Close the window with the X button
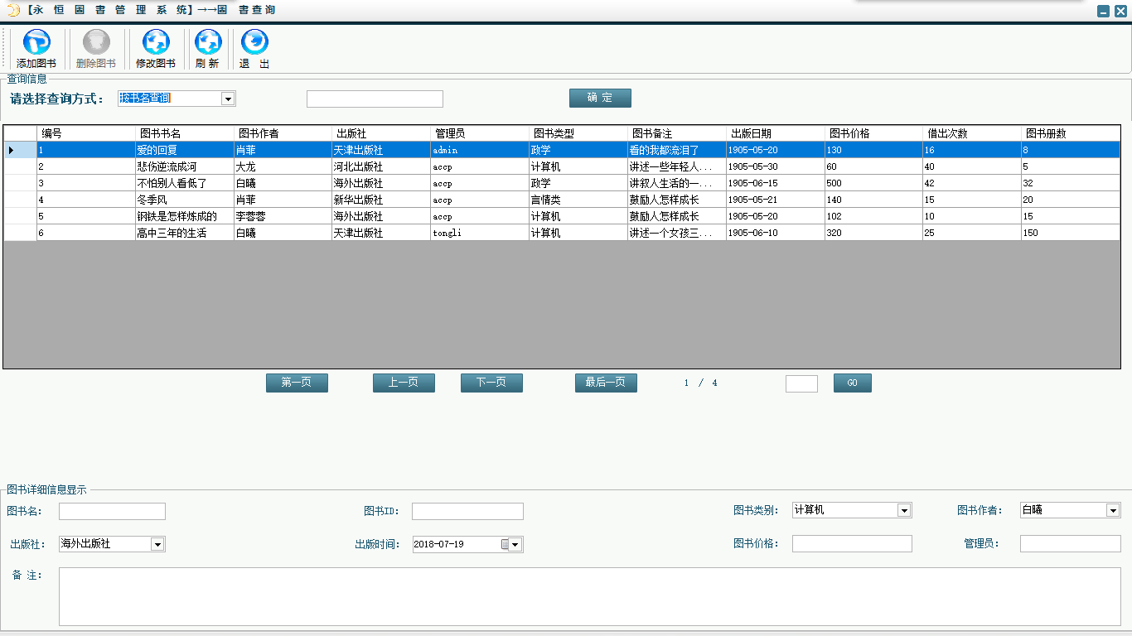This screenshot has width=1132, height=636. 1120,11
